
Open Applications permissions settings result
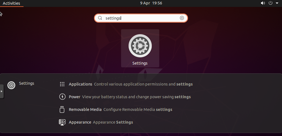[x=126, y=84]
